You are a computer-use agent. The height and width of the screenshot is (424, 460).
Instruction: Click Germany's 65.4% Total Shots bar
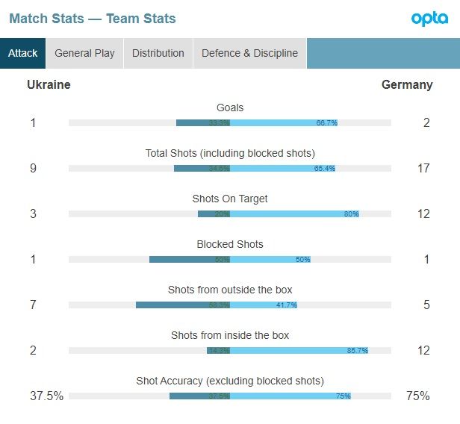click(x=283, y=169)
